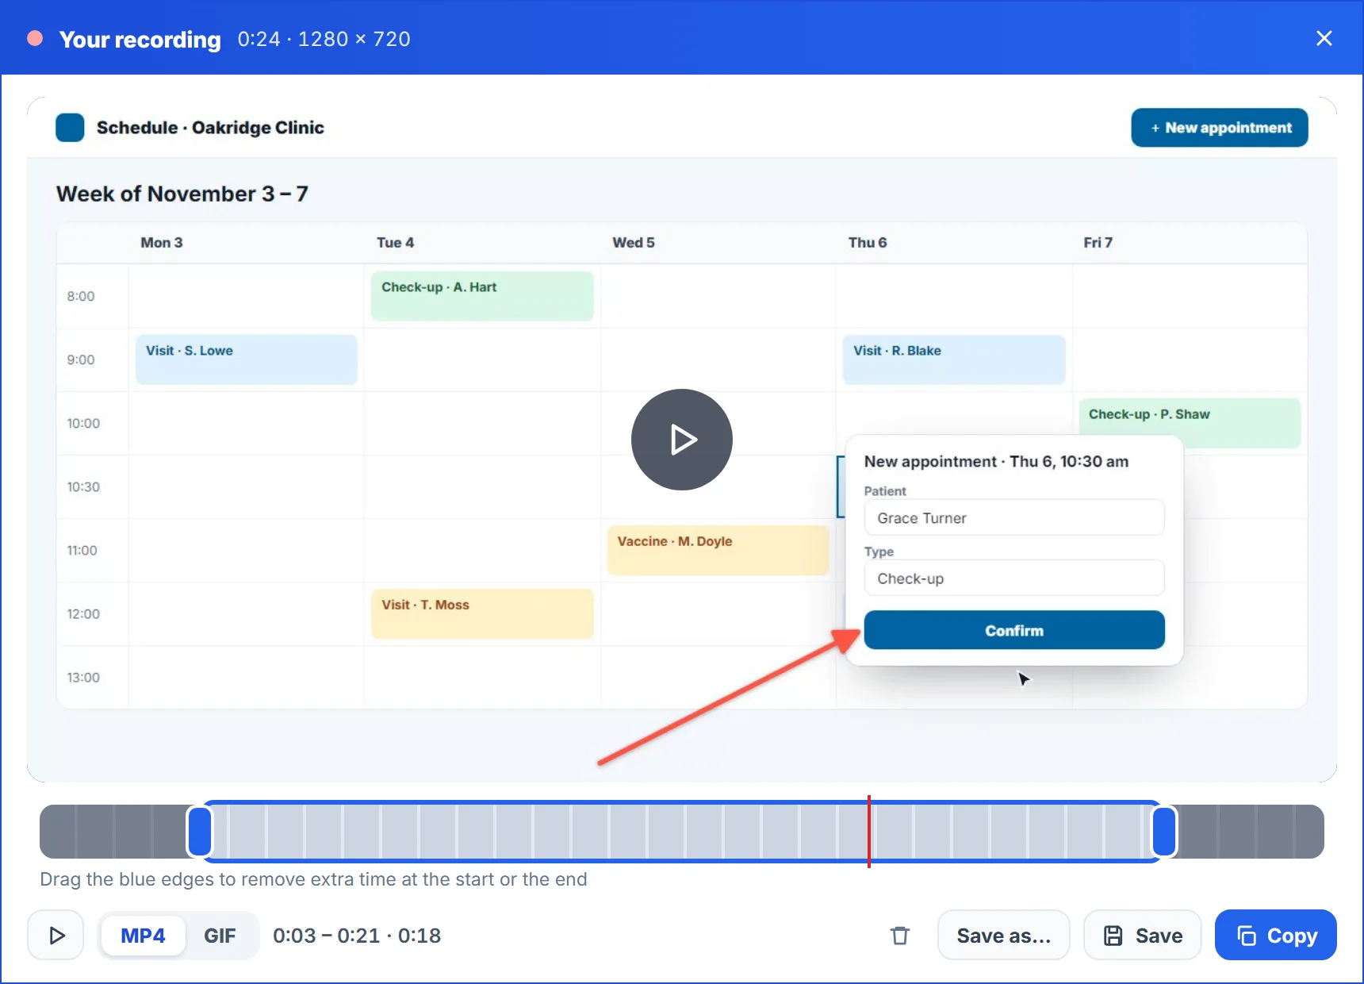Select the Vaccine · M. Doyle appointment

point(718,550)
